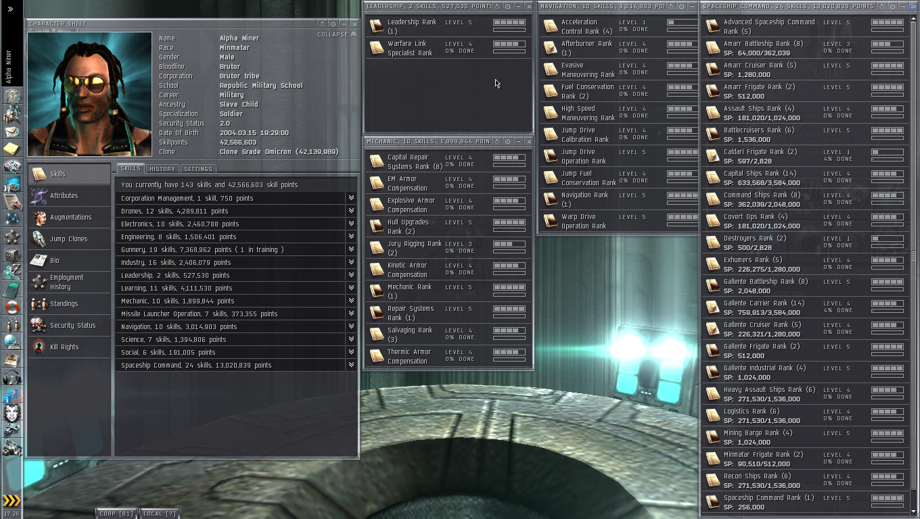Click the Leadership Rank level progress bar
This screenshot has width=920, height=519.
point(509,22)
